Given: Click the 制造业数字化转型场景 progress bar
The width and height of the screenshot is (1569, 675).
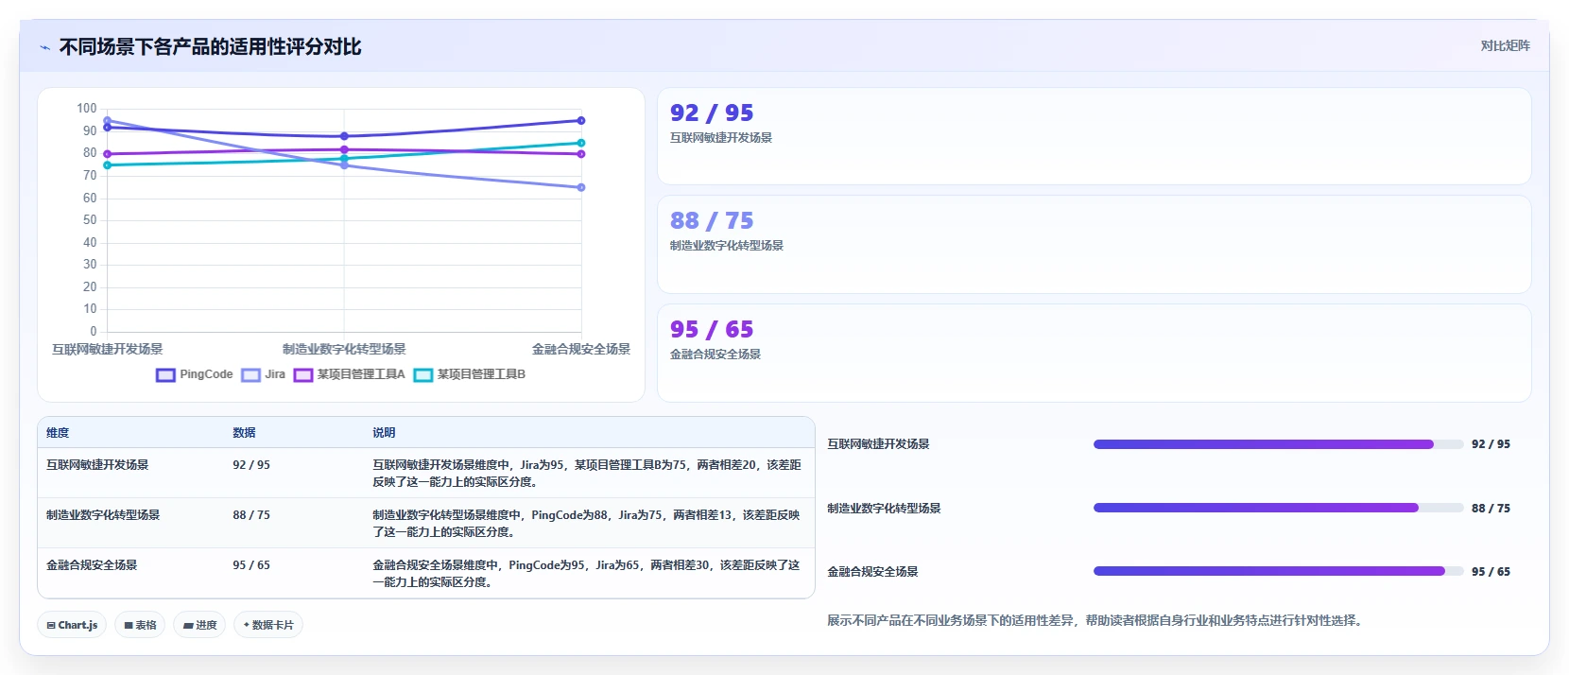Looking at the screenshot, I should coord(1278,508).
